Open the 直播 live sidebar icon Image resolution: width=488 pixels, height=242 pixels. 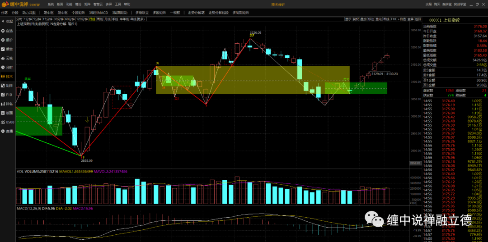[8, 131]
